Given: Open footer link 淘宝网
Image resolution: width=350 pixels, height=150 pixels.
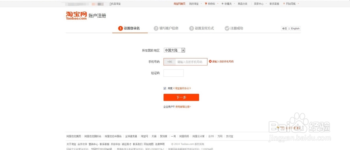Looking at the screenshot, I should coord(144,136).
